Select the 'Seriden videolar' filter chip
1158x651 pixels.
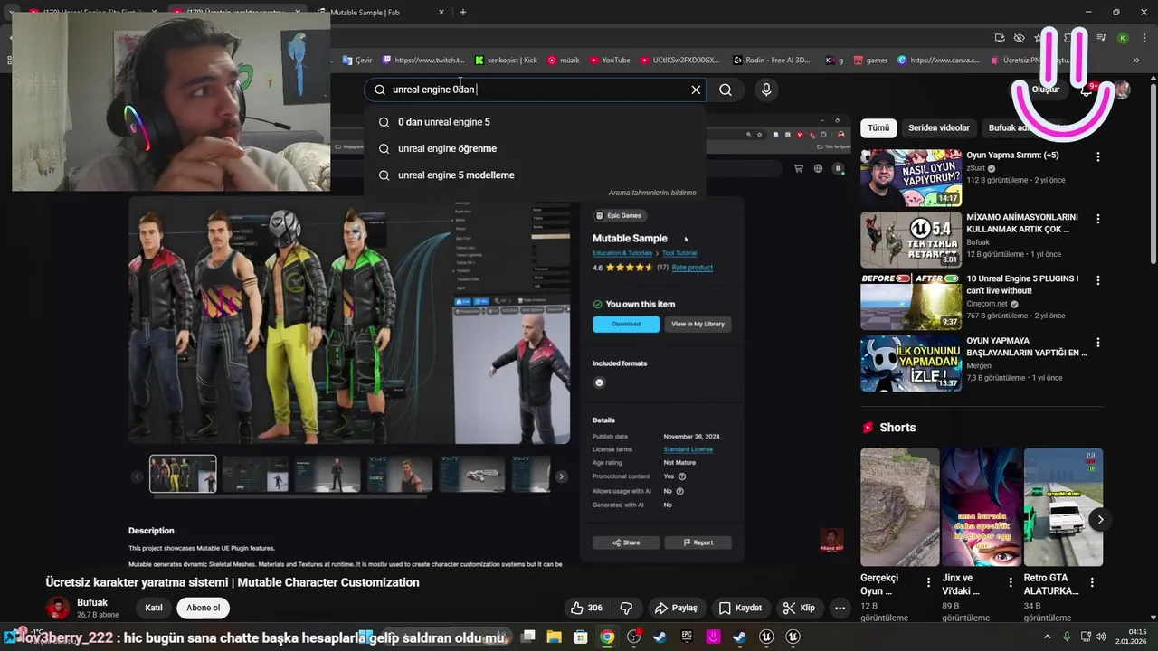(x=938, y=127)
